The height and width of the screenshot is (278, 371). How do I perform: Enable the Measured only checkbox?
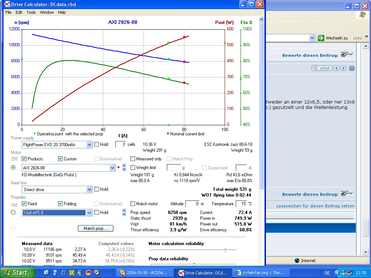pyautogui.click(x=133, y=159)
